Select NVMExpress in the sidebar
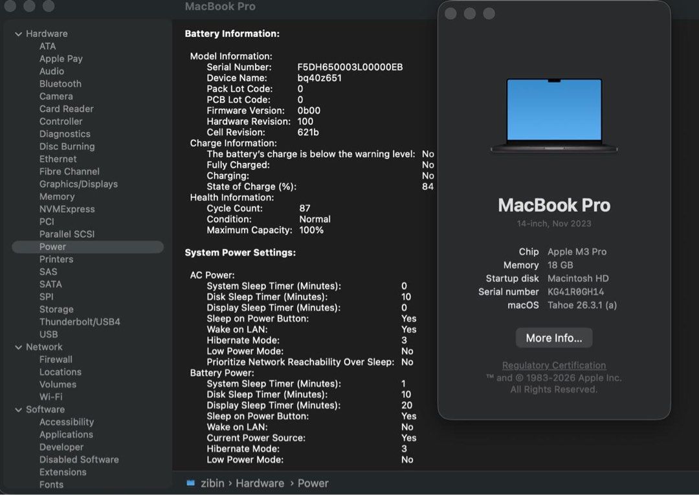The image size is (699, 495). [67, 209]
